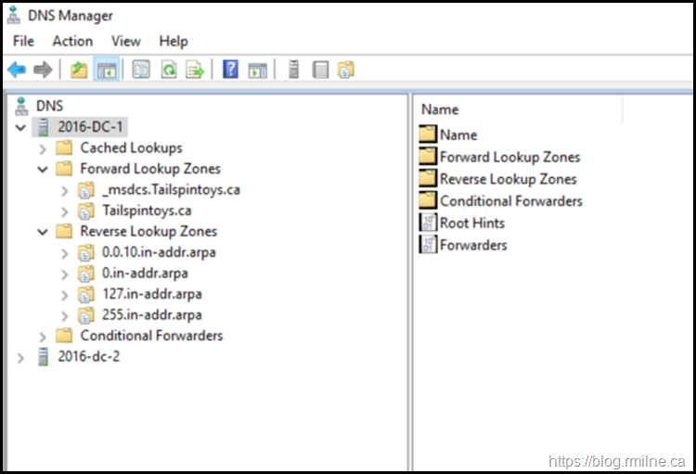Expand the Cached Lookups node
The height and width of the screenshot is (474, 696).
tap(43, 148)
